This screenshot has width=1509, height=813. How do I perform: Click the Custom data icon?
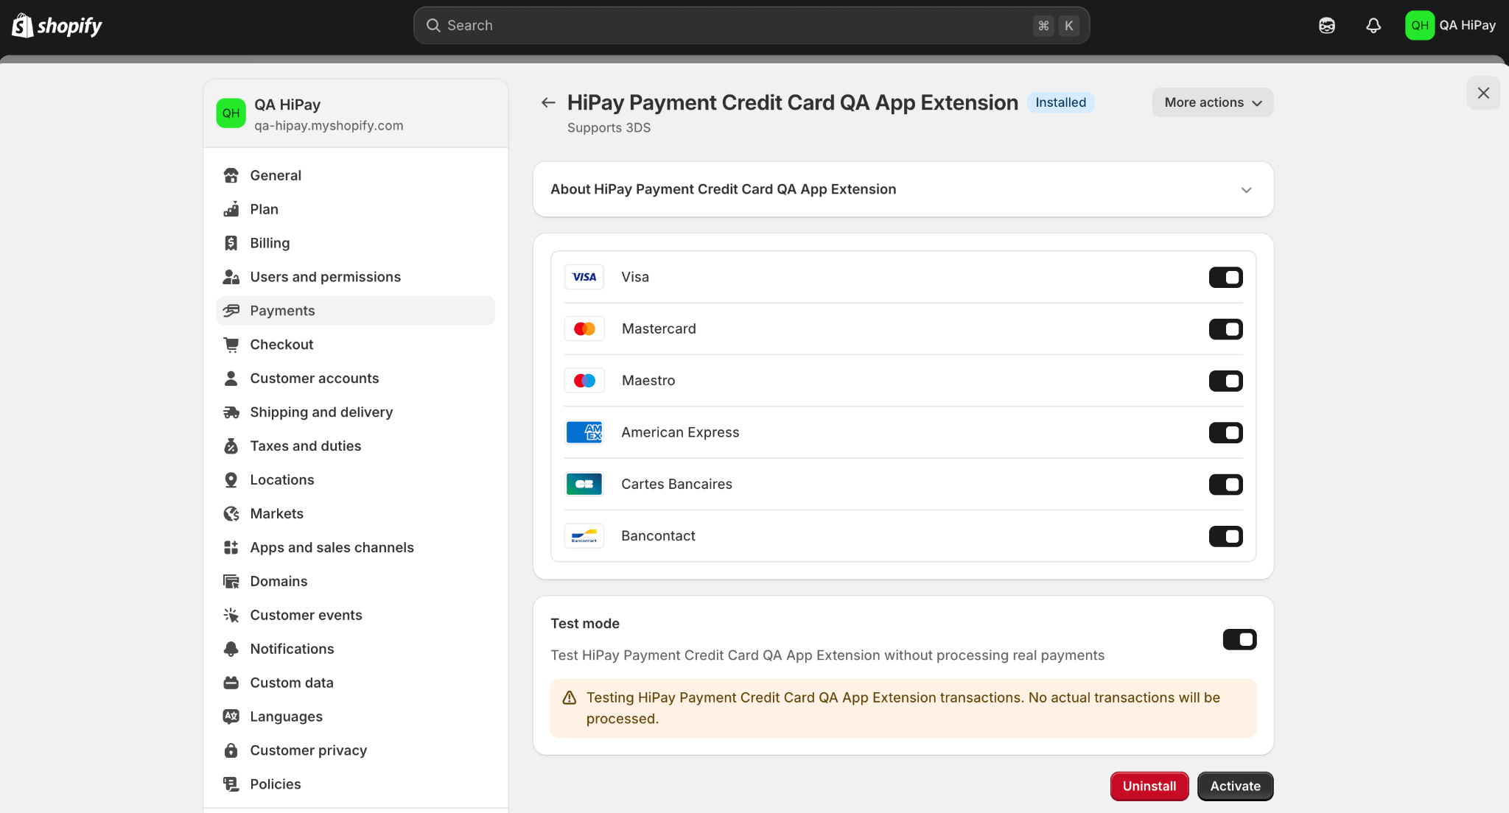(x=231, y=683)
